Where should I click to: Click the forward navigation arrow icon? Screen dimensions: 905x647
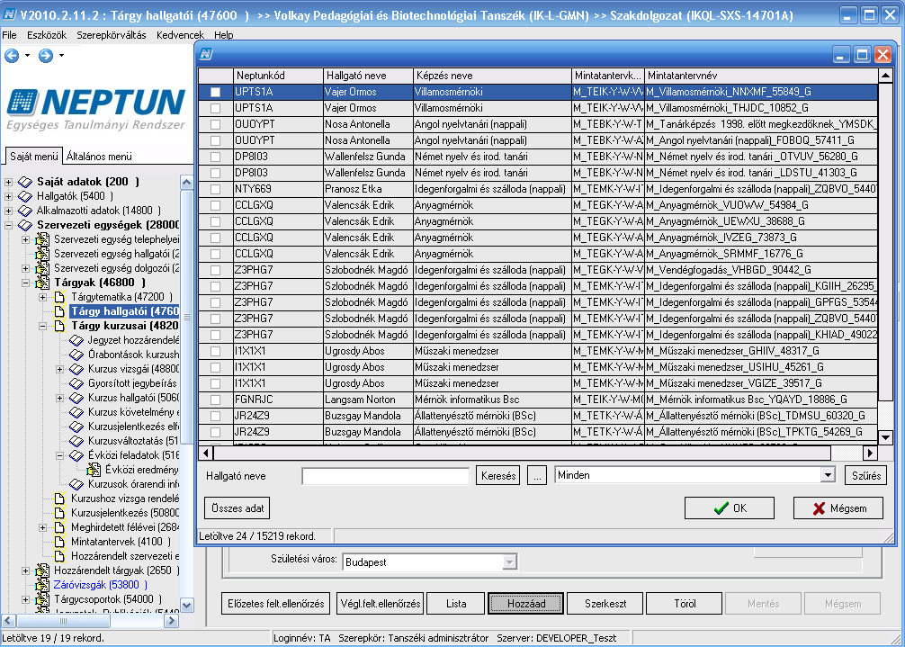coord(46,56)
